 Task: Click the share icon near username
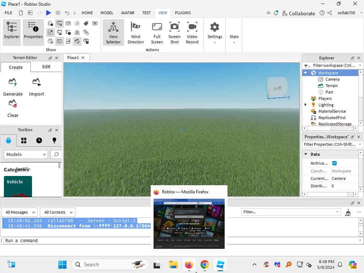click(x=330, y=13)
